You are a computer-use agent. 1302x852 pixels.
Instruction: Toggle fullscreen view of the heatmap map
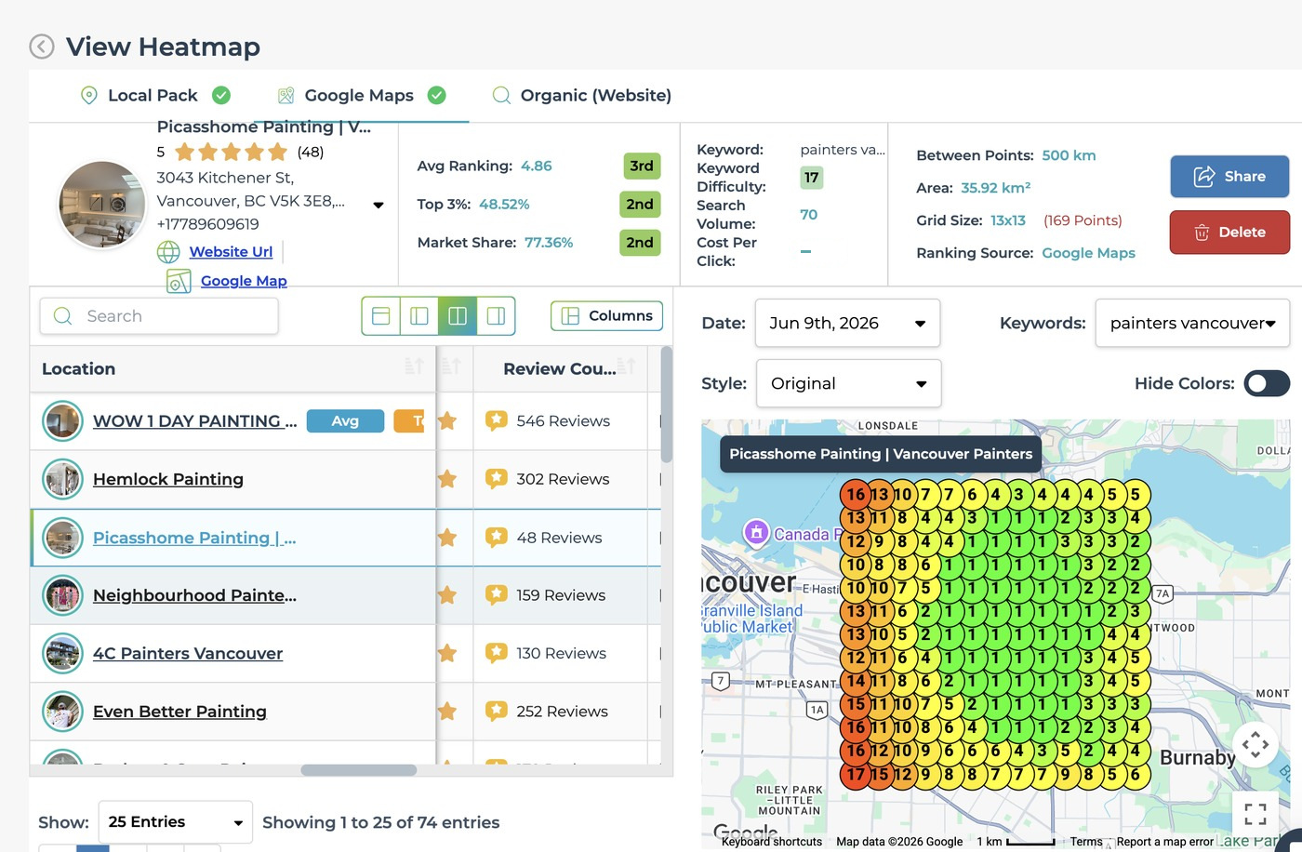[1255, 814]
